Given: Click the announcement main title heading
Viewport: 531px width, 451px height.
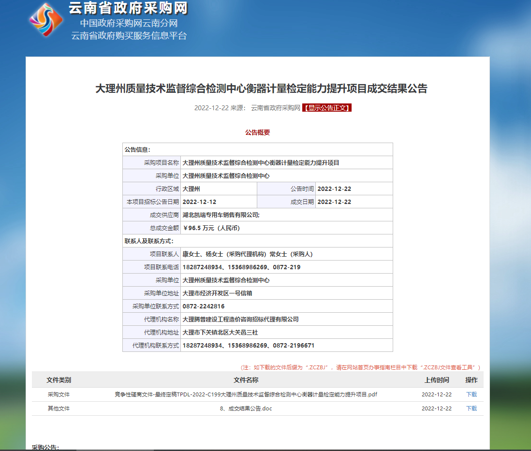Looking at the screenshot, I should 261,88.
